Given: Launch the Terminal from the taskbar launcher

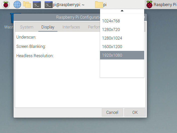Looking at the screenshot, I should click(37, 5).
